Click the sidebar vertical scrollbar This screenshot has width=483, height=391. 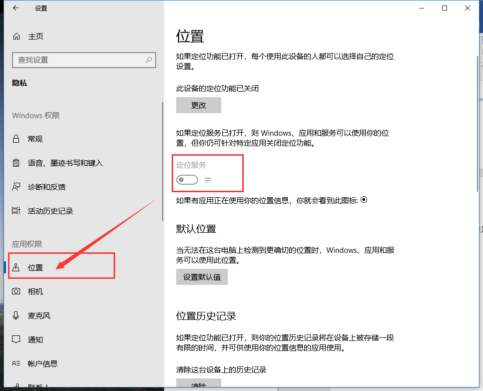tap(162, 161)
